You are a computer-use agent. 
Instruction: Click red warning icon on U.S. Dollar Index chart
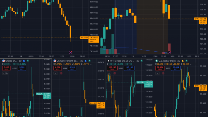(x=163, y=73)
